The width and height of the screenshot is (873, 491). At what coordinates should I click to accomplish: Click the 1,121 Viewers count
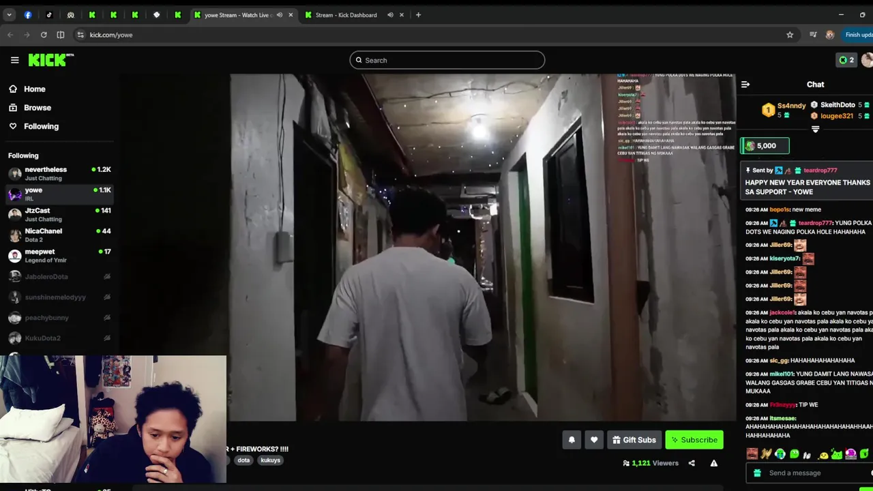(x=651, y=463)
